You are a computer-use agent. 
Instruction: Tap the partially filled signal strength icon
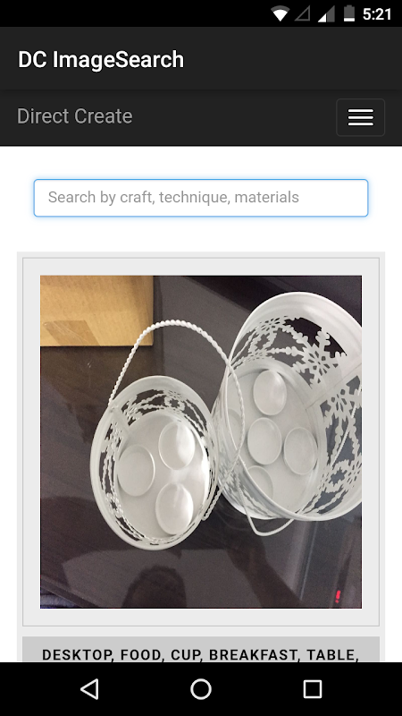tap(326, 13)
